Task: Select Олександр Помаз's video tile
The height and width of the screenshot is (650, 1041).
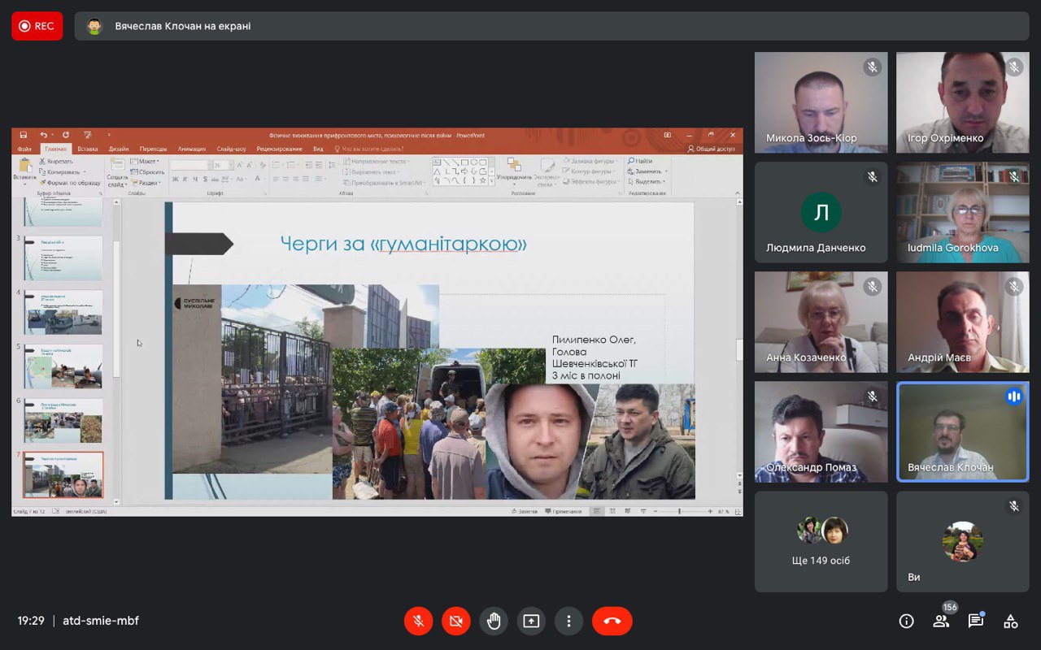Action: (821, 432)
